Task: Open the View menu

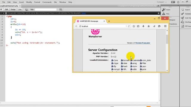Action: (x=15, y=2)
